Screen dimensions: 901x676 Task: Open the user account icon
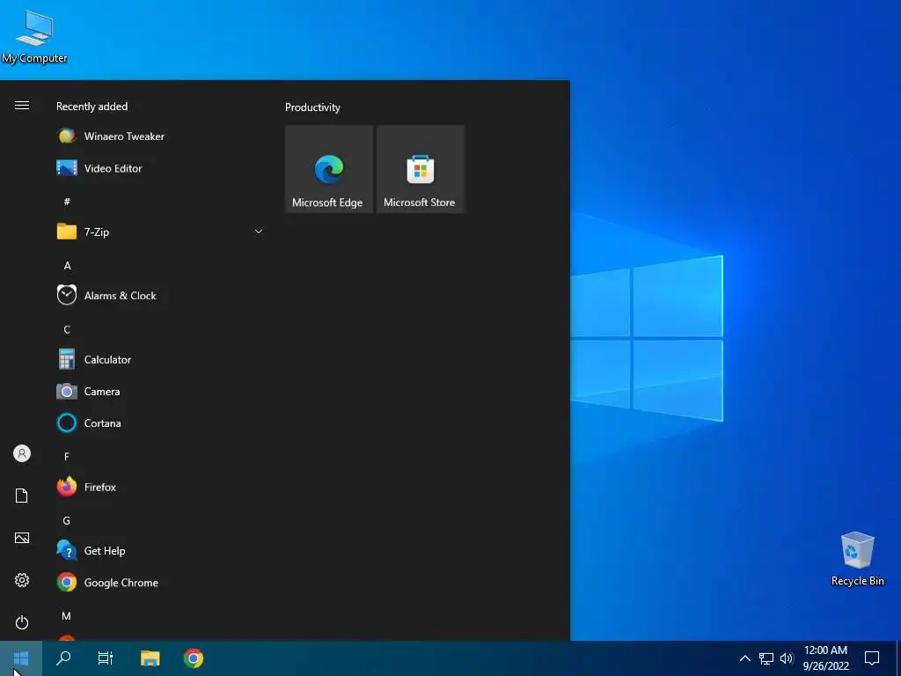pos(22,453)
